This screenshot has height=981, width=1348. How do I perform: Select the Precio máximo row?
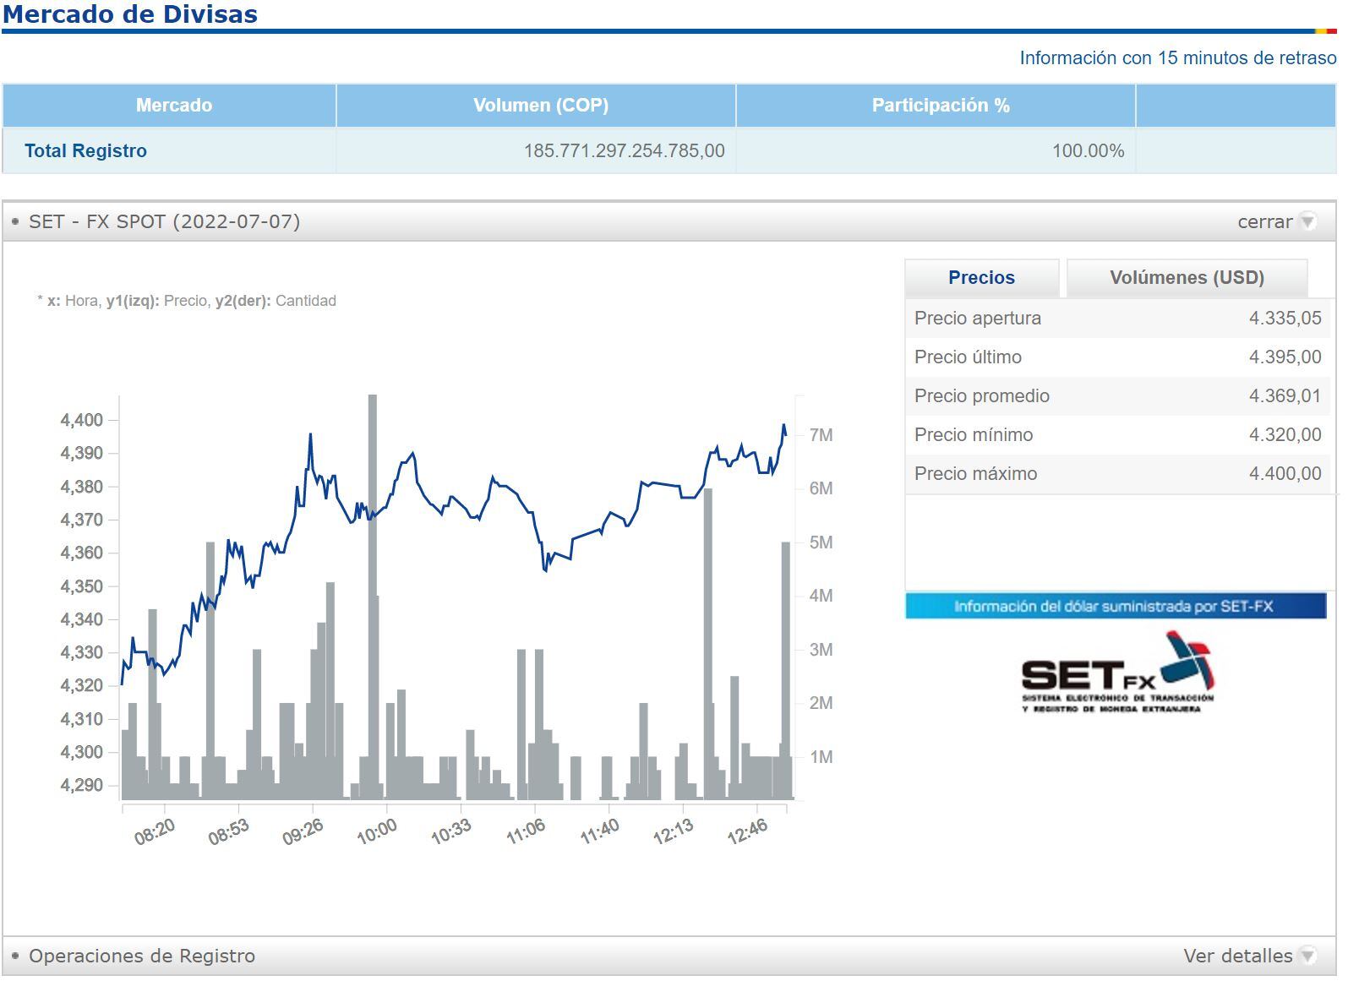pos(1116,474)
